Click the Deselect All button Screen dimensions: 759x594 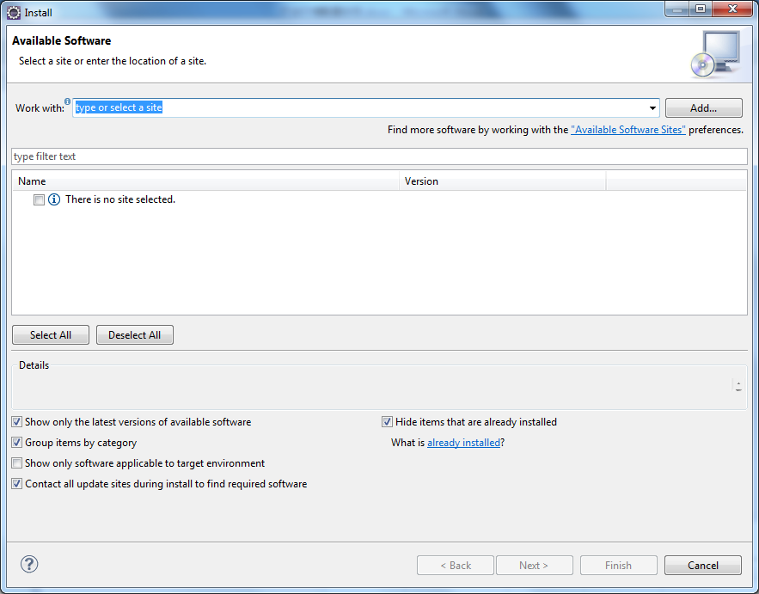tap(135, 335)
